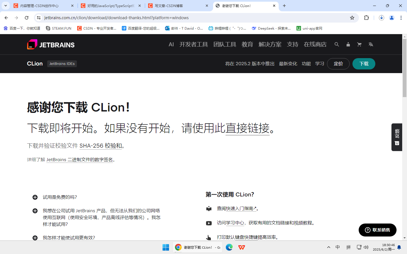Open a new browser tab
Viewport: 407px width, 254px height.
point(284,6)
